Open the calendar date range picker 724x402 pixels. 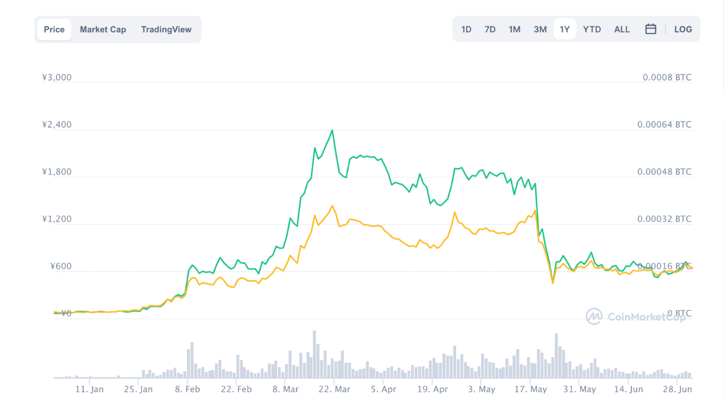click(x=651, y=29)
